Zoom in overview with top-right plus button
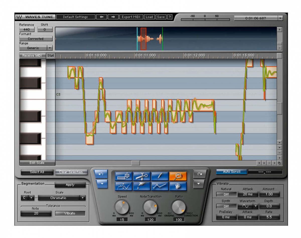The height and width of the screenshot is (238, 301). pos(280,29)
